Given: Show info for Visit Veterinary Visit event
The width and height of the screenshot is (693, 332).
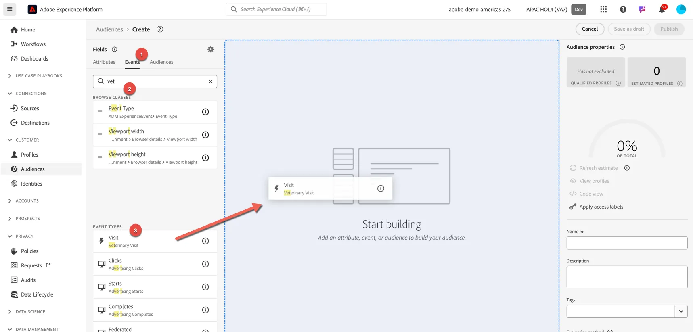Looking at the screenshot, I should pos(205,241).
